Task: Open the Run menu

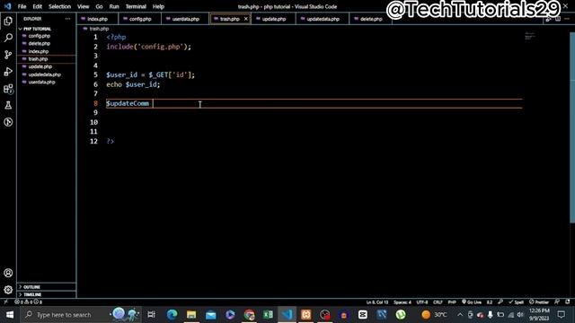Action: [114, 6]
